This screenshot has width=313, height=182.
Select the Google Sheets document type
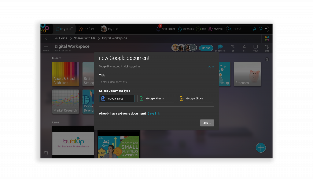(x=156, y=98)
